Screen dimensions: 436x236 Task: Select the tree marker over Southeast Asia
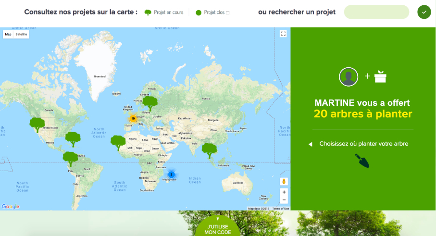(209, 150)
